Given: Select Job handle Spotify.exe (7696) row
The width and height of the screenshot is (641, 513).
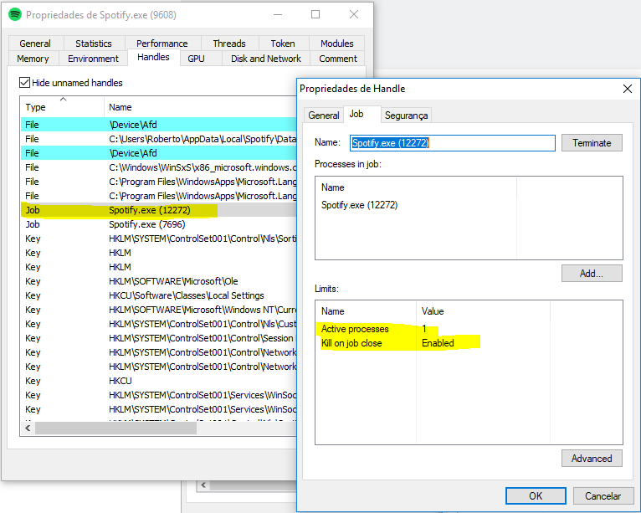Looking at the screenshot, I should coord(159,224).
